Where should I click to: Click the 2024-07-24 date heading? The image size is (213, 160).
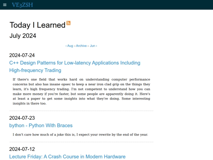point(22,55)
